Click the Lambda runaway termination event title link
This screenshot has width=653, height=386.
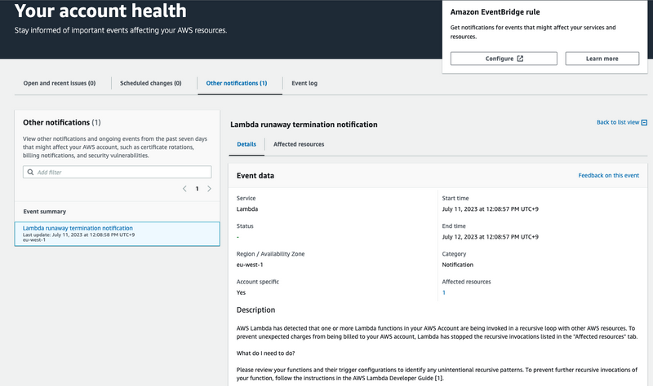[x=78, y=228]
